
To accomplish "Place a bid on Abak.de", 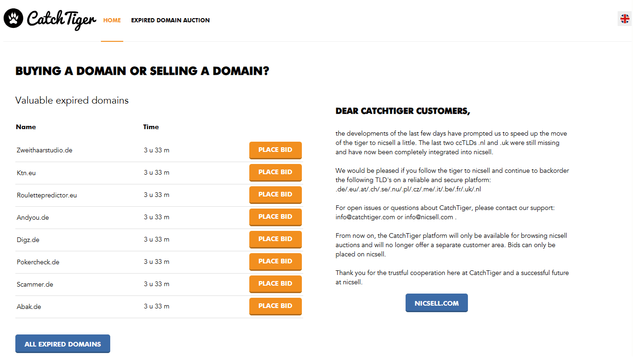I will click(275, 306).
